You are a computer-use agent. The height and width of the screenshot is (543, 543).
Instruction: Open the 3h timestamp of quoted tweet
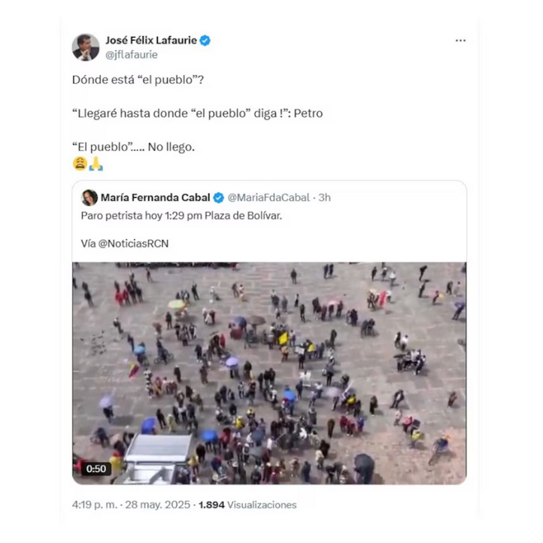pyautogui.click(x=324, y=198)
